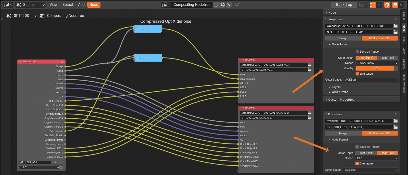Duplicate the Compositing Nodetree datablock
Screen dimensions: 408x175
pos(222,5)
